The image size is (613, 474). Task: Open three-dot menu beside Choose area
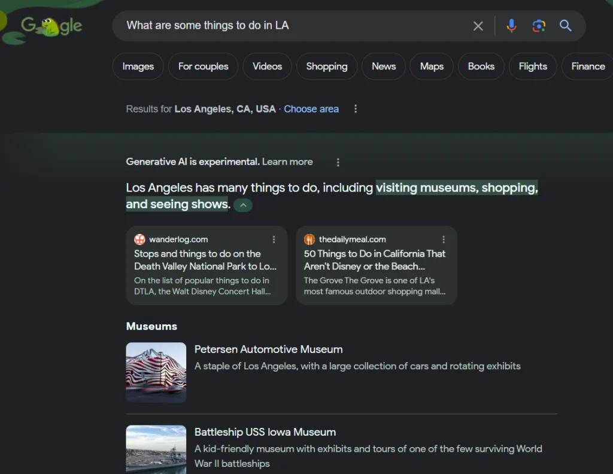click(356, 109)
